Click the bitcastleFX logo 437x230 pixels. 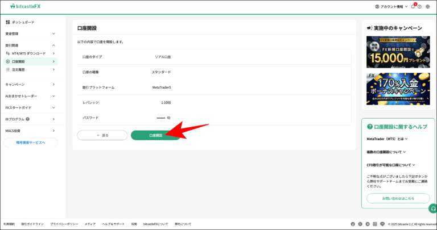click(25, 6)
